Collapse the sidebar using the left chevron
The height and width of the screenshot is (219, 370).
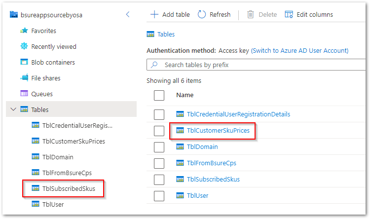(x=128, y=14)
